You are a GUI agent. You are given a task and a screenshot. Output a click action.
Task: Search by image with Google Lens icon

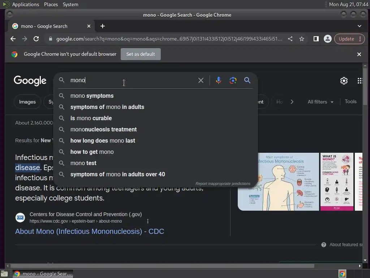pyautogui.click(x=233, y=80)
